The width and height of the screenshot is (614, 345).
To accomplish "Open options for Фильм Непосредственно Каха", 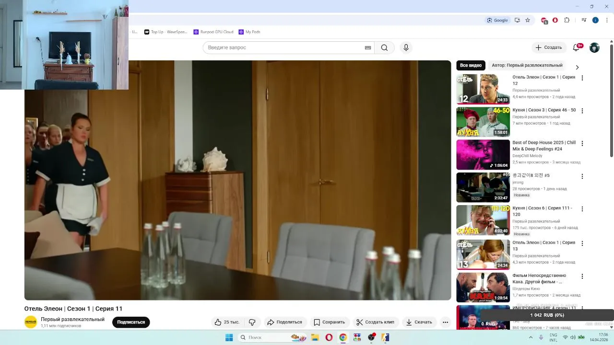I will [x=582, y=276].
